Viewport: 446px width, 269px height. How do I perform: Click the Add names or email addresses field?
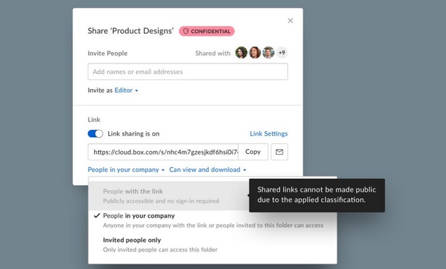coord(188,72)
